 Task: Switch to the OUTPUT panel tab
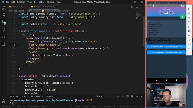pyautogui.click(x=24, y=97)
